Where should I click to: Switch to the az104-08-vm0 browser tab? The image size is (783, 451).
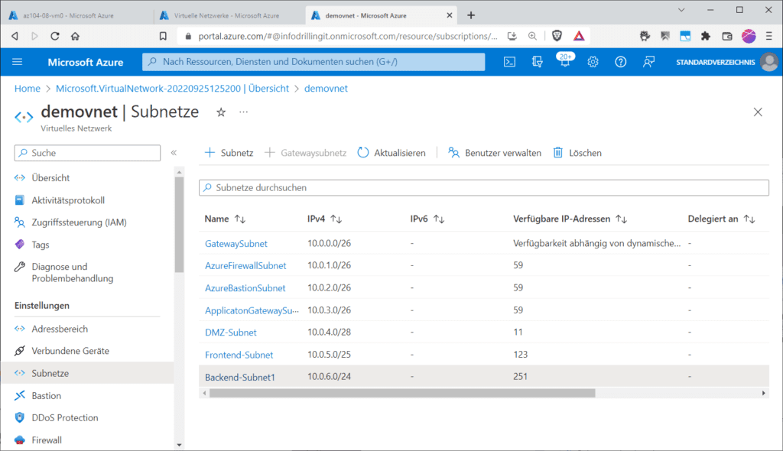(x=77, y=15)
